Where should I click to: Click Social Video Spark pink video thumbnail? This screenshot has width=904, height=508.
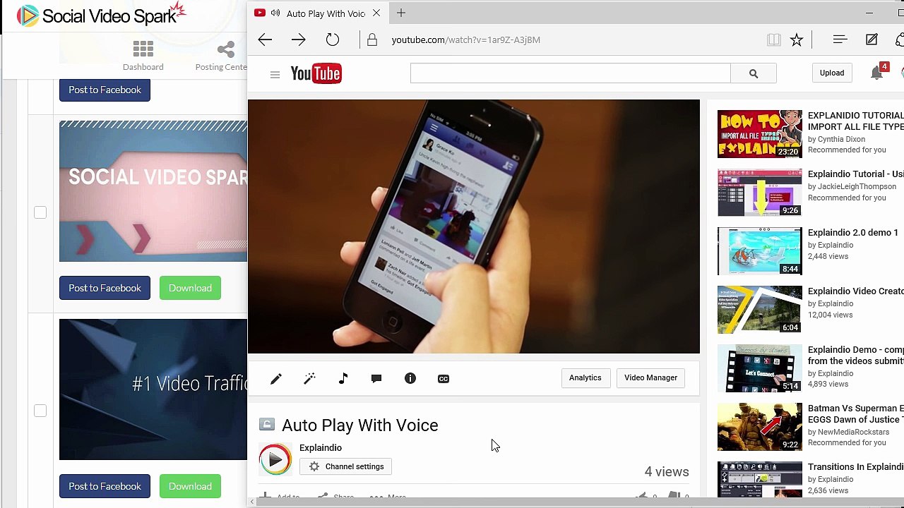pos(153,191)
